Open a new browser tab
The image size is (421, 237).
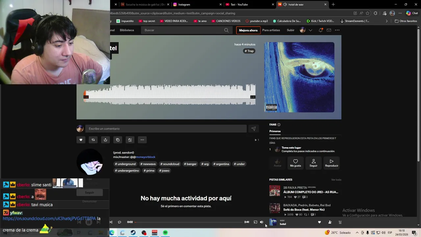pos(333,4)
